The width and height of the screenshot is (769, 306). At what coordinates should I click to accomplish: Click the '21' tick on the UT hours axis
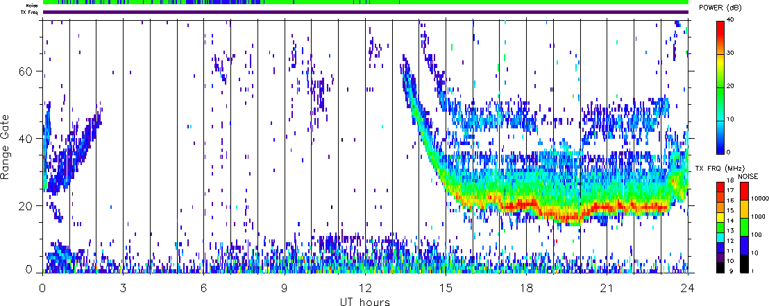point(607,287)
